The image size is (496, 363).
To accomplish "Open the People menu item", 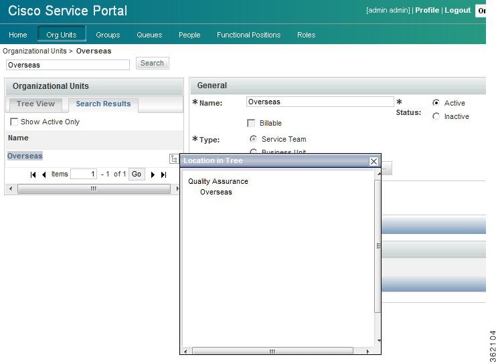I will click(x=189, y=35).
